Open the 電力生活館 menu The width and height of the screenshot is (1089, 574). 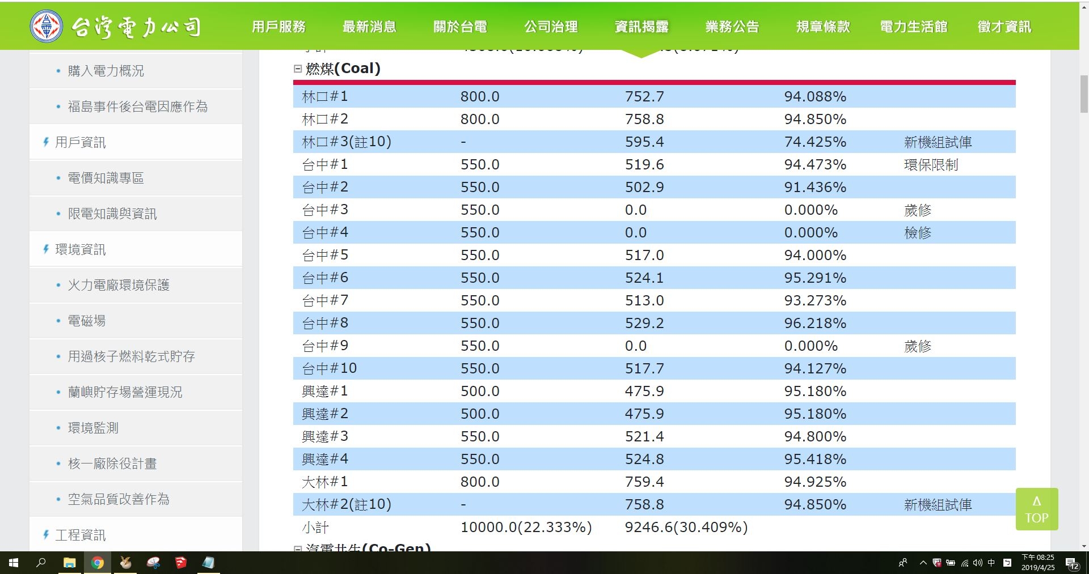[914, 27]
